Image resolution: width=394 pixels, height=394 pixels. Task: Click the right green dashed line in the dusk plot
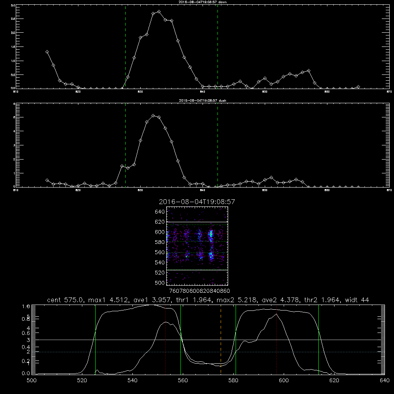(217, 145)
